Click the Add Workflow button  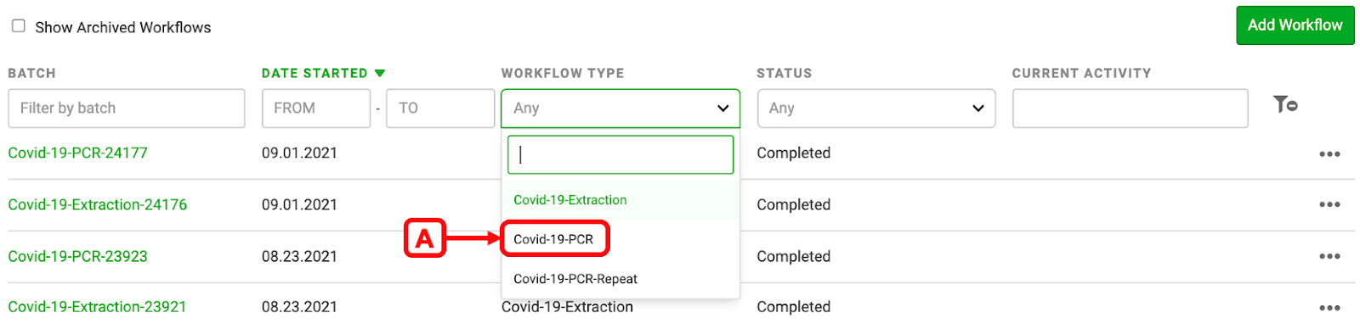(1295, 25)
